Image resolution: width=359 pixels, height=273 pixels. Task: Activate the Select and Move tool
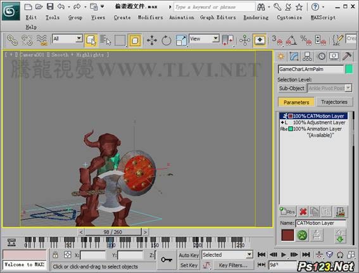pyautogui.click(x=152, y=41)
